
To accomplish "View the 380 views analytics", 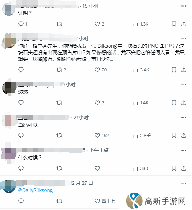I will coord(140,168).
